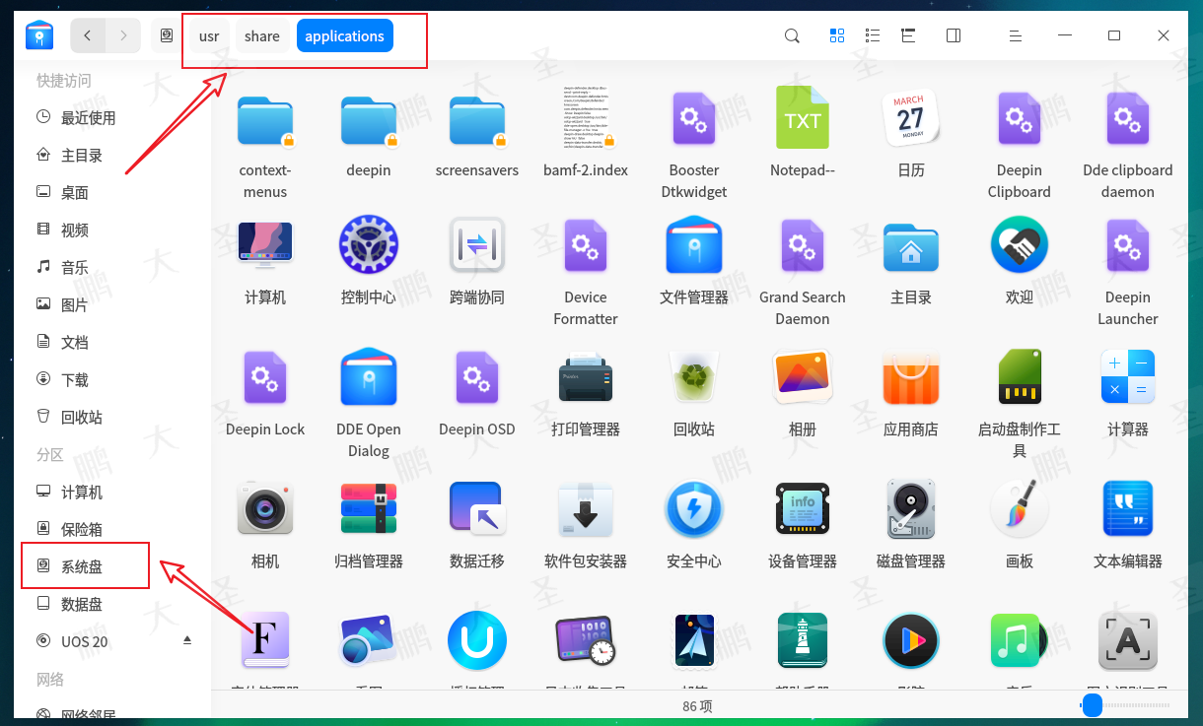Select the 计算器 calculator icon
Image resolution: width=1203 pixels, height=726 pixels.
(x=1128, y=378)
